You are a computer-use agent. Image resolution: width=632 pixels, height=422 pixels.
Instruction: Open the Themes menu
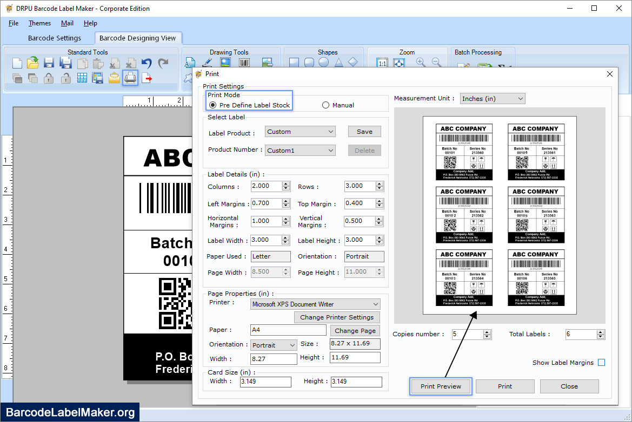coord(39,23)
